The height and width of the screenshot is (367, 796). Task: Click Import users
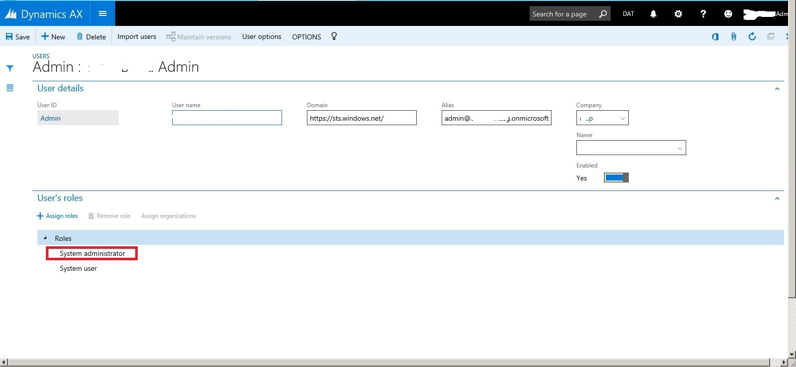coord(137,36)
